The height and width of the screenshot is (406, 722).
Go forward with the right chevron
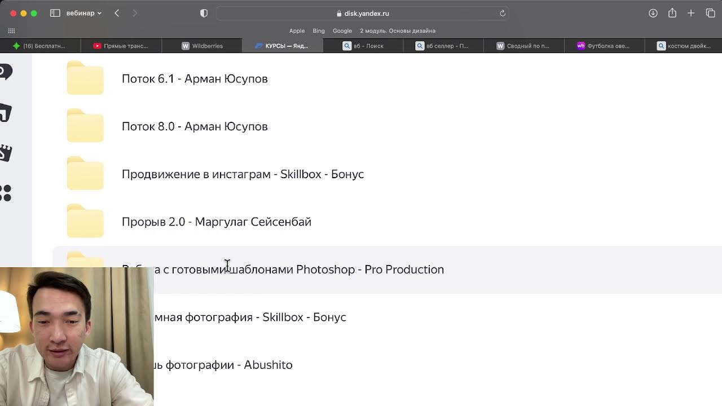(x=135, y=13)
